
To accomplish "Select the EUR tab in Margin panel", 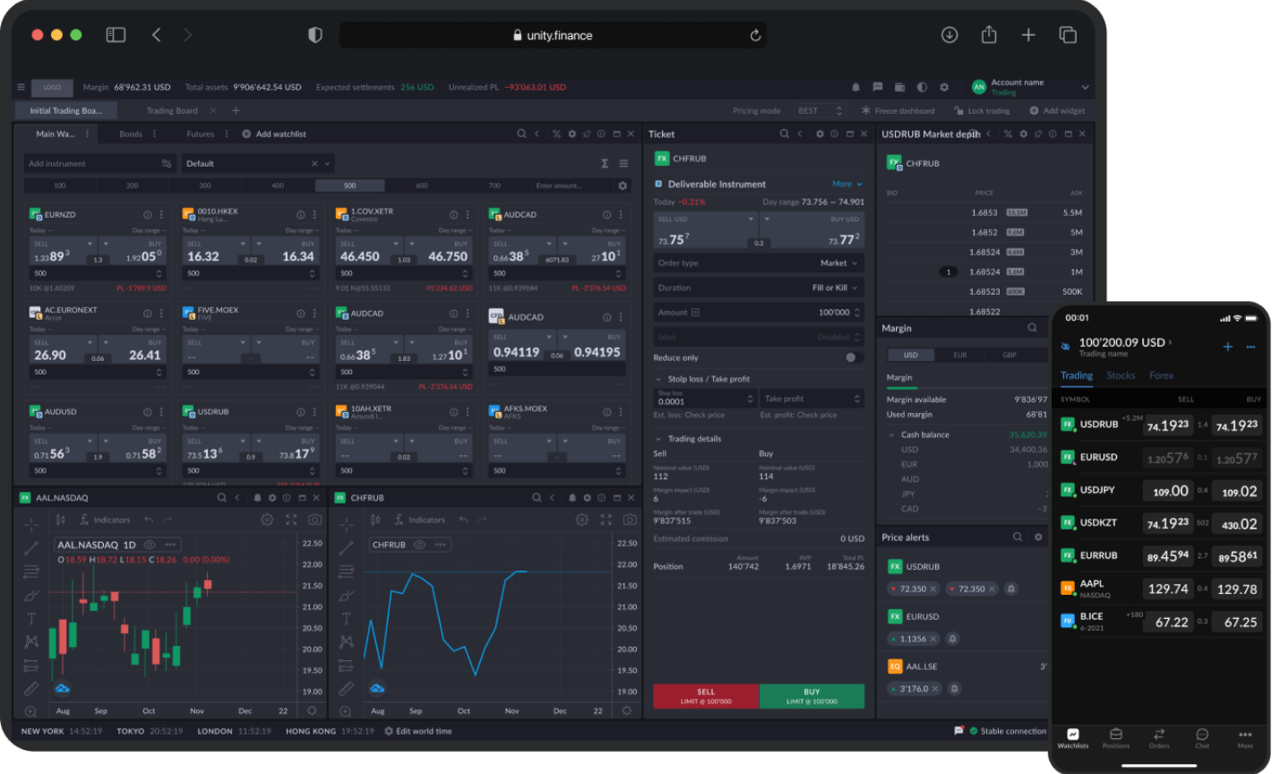I will [x=959, y=355].
